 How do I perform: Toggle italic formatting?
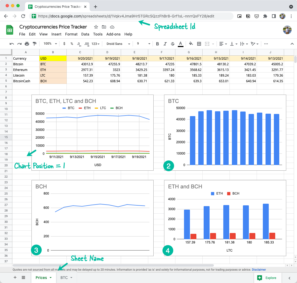pos(165,44)
